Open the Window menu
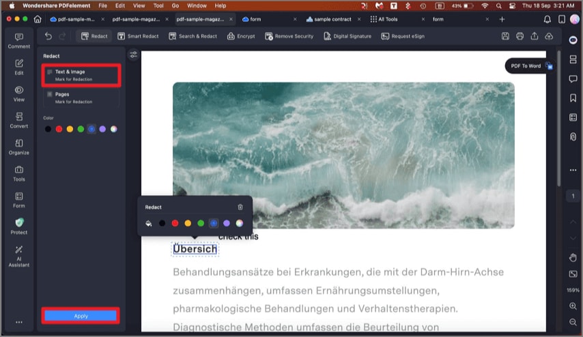This screenshot has width=583, height=337. 197,5
